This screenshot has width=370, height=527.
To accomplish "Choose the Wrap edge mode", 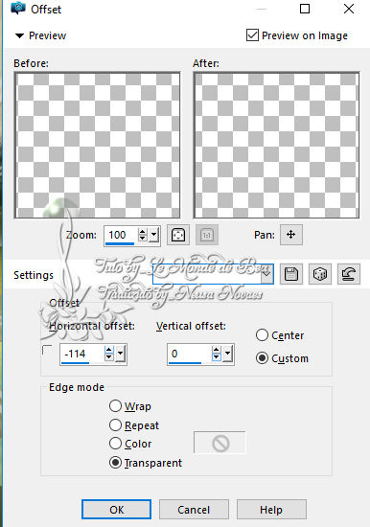I will point(115,406).
